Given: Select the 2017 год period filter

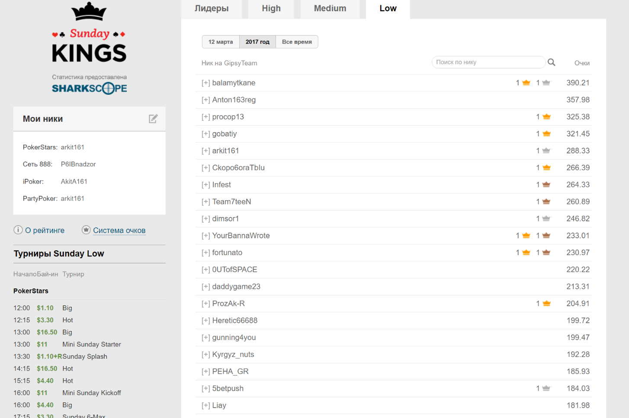Looking at the screenshot, I should click(257, 42).
